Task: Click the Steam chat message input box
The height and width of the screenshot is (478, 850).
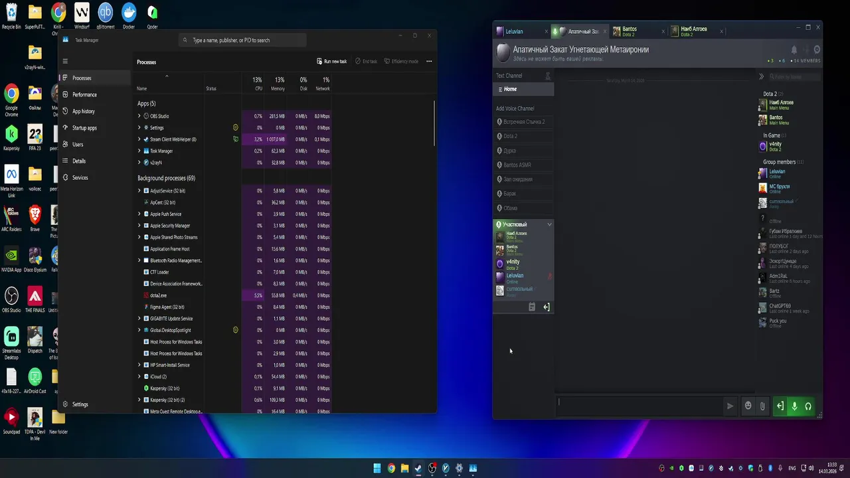Action: click(639, 406)
